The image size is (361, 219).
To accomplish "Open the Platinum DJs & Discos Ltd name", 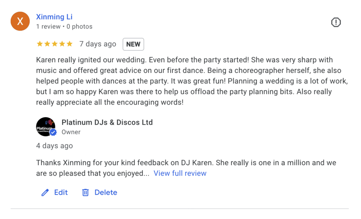I will [107, 123].
